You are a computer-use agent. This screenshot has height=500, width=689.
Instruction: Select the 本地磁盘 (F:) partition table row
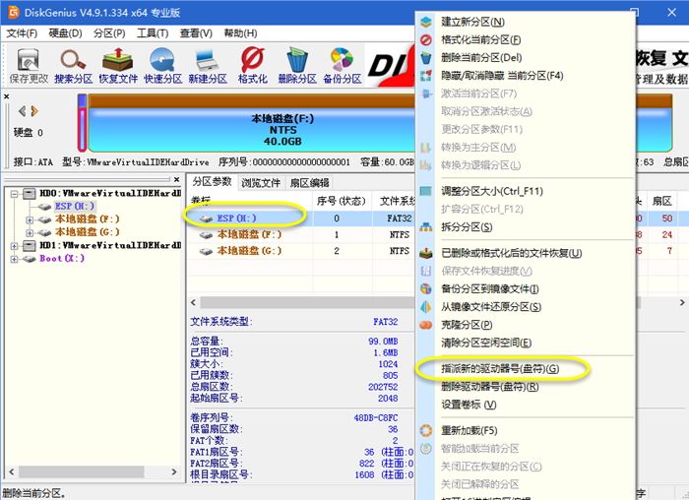[x=303, y=234]
